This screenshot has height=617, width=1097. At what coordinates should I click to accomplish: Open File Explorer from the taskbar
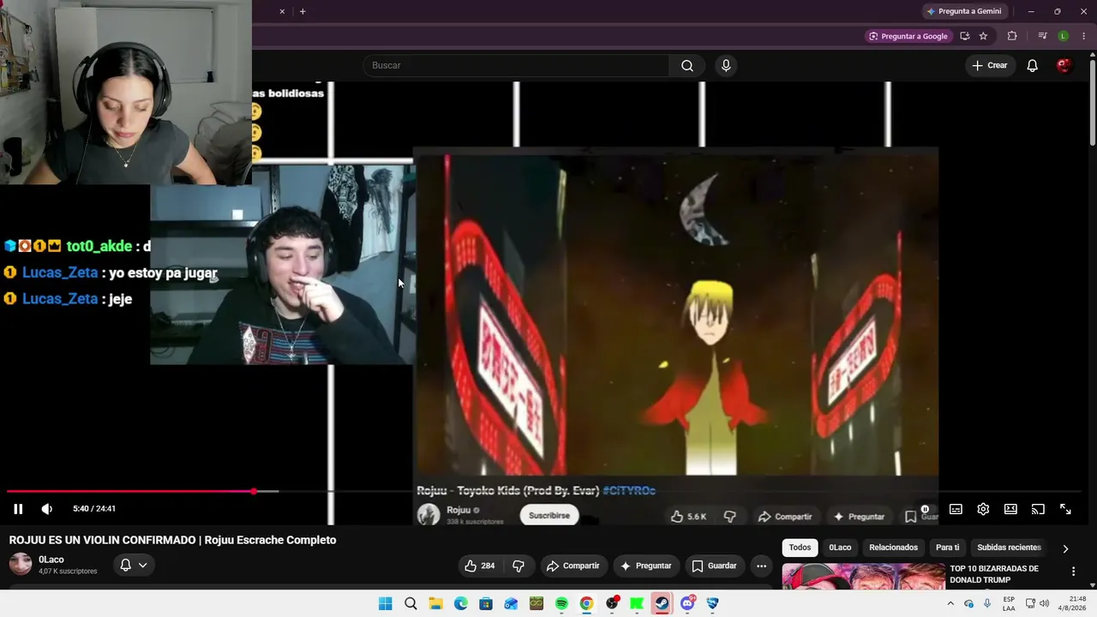(435, 603)
